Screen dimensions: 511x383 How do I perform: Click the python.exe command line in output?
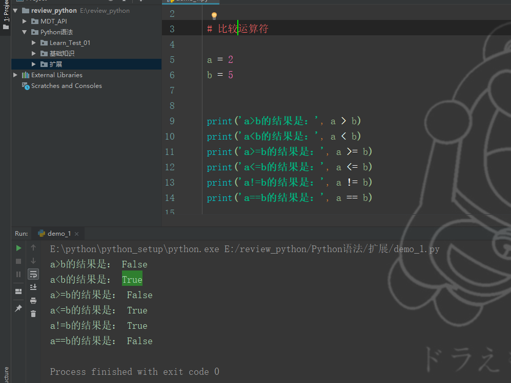[x=245, y=249]
